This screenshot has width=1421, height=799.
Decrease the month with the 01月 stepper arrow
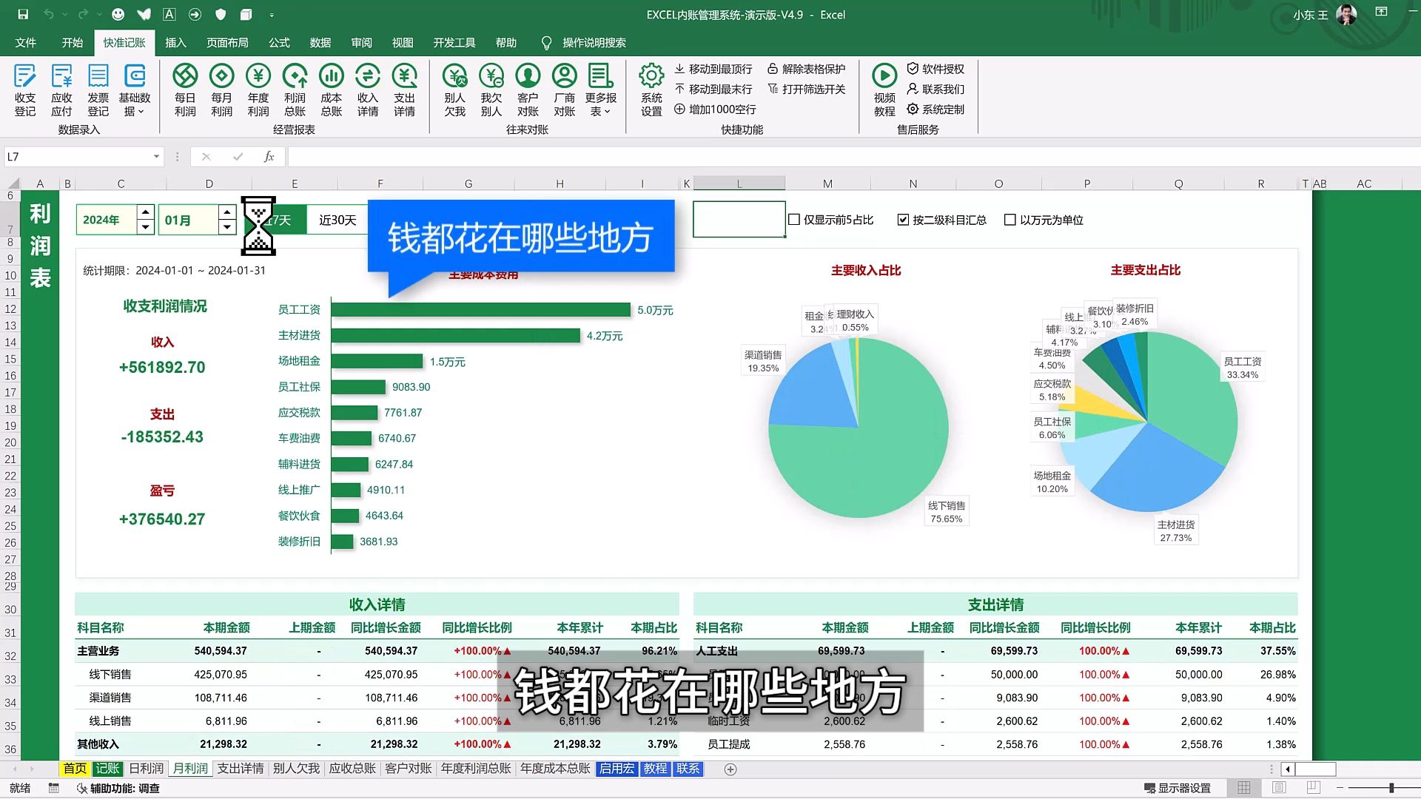226,227
